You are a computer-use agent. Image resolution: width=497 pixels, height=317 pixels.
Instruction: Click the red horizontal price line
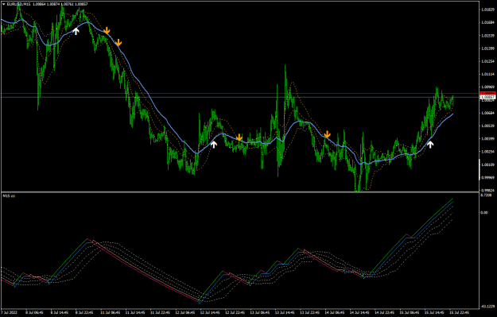tap(240, 94)
